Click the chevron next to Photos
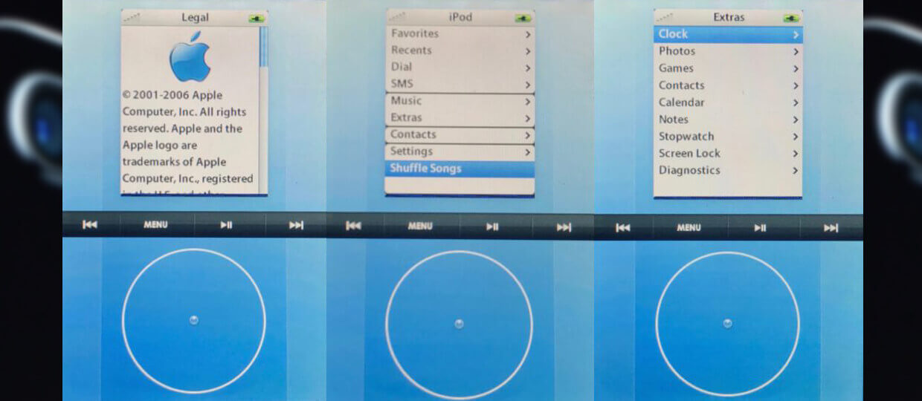The image size is (922, 401). [796, 52]
